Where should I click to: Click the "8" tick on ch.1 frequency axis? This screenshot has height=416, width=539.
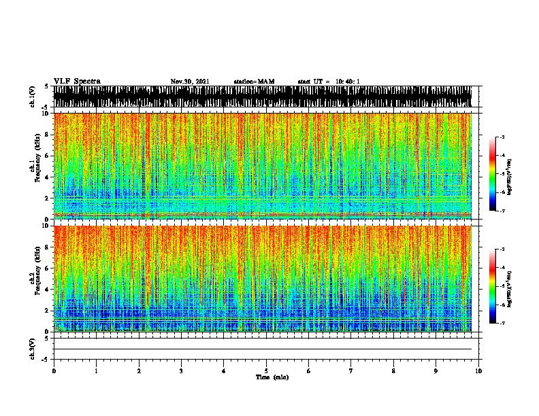pos(48,135)
